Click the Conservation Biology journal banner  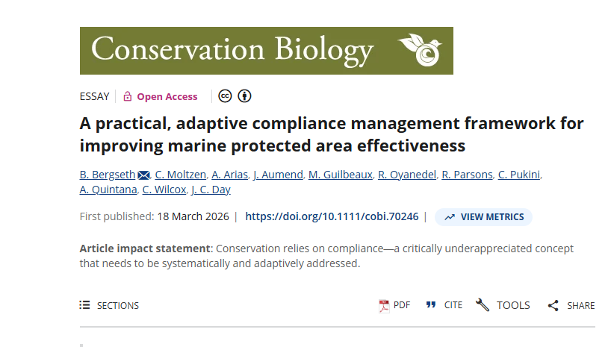[x=233, y=50]
